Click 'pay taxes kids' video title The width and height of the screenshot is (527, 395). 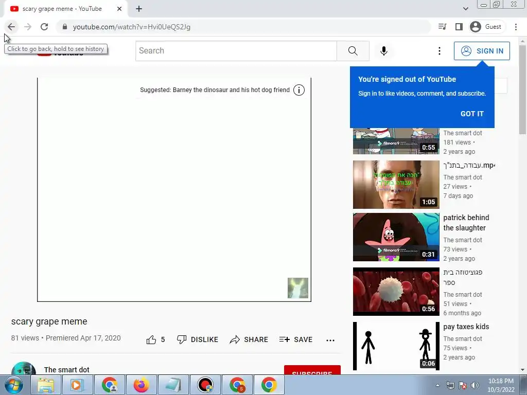(466, 327)
